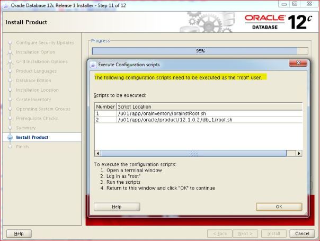Select the Prerequisite Checks step
320x241 pixels.
point(37,118)
